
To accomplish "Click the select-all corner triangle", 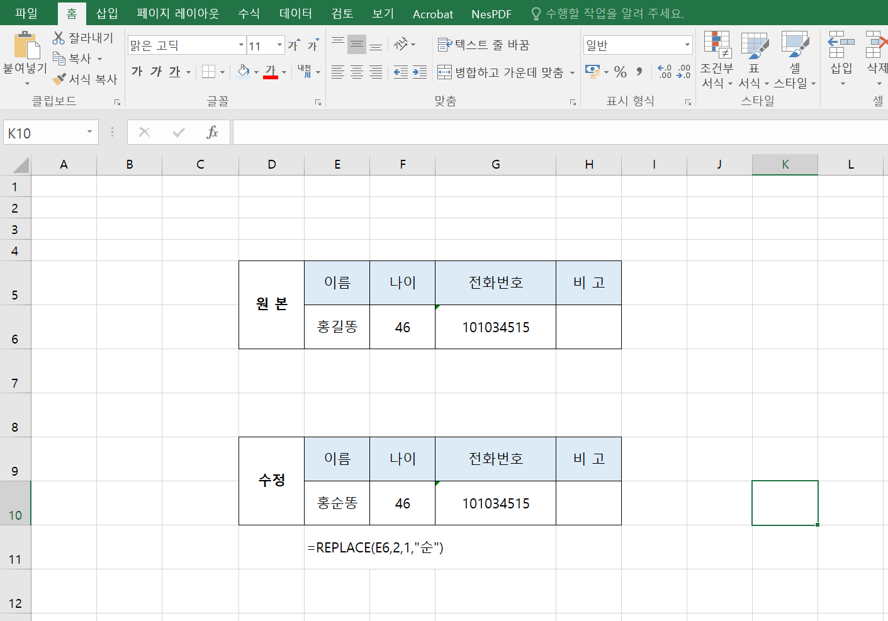I will (x=21, y=165).
